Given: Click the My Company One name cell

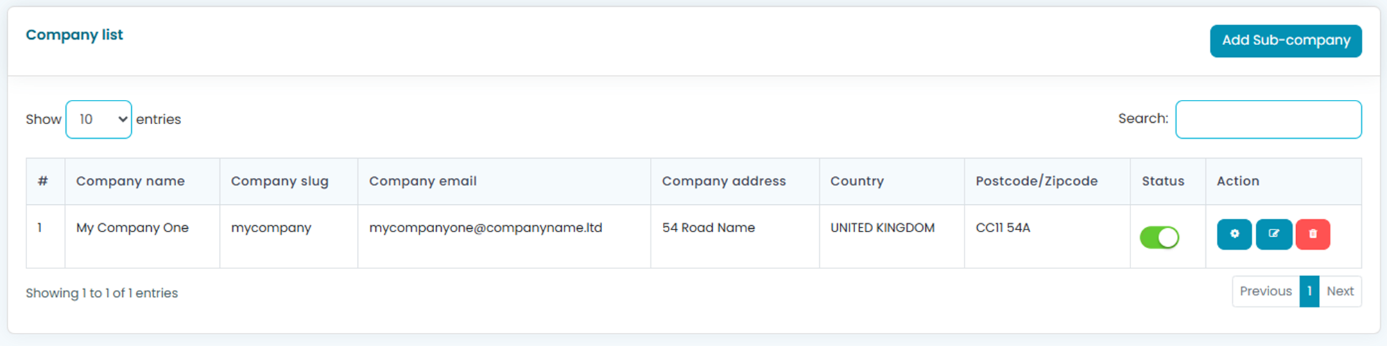Looking at the screenshot, I should click(132, 227).
